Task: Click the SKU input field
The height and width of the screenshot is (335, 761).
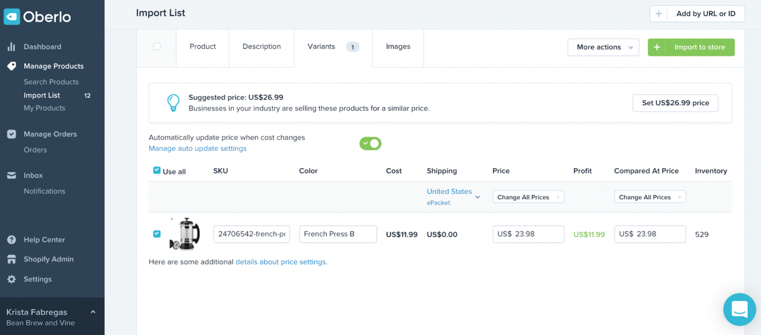Action: point(252,234)
